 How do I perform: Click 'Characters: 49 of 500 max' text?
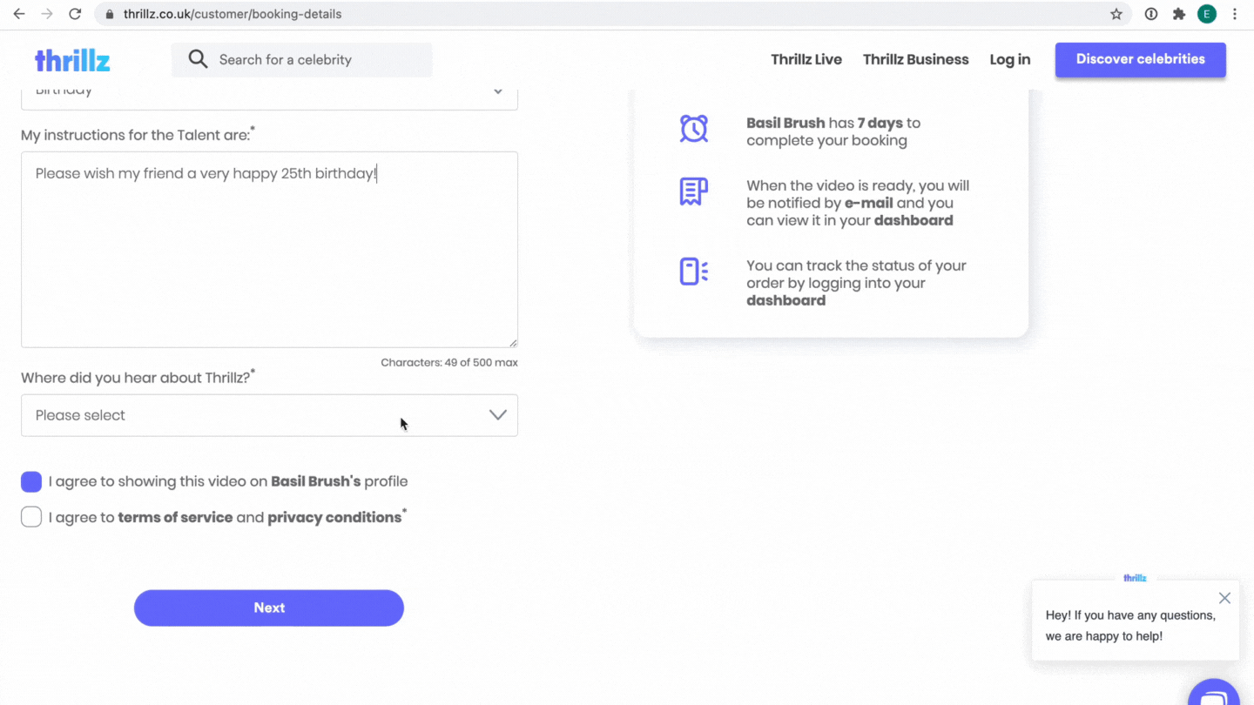(449, 362)
